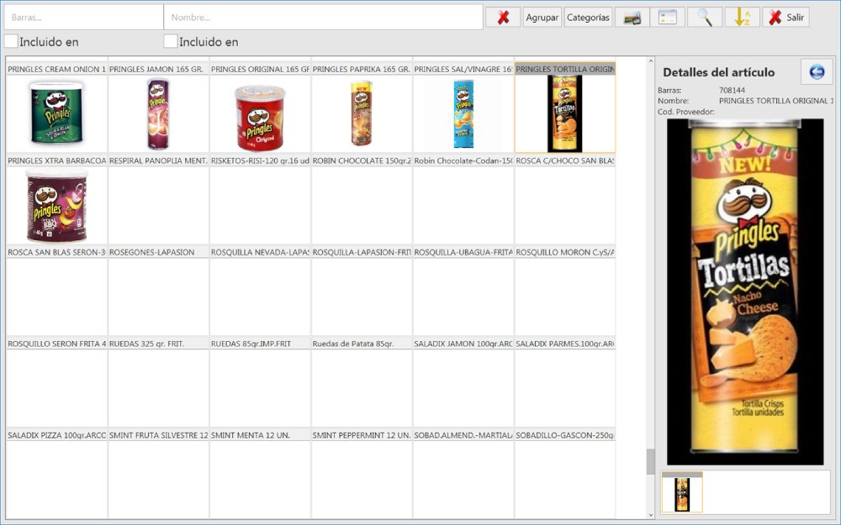This screenshot has height=525, width=841.
Task: Click the magnifying glass search icon
Action: click(705, 18)
